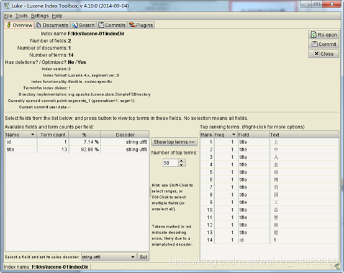Open the Tools menu
This screenshot has height=273, width=344.
pyautogui.click(x=21, y=16)
